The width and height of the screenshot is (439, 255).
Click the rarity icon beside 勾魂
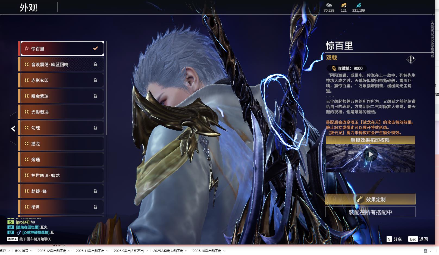click(27, 128)
